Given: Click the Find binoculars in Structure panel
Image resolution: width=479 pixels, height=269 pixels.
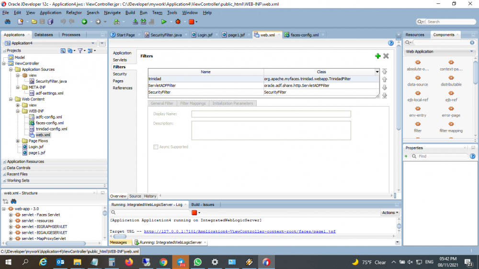Looking at the screenshot, I should point(13,201).
